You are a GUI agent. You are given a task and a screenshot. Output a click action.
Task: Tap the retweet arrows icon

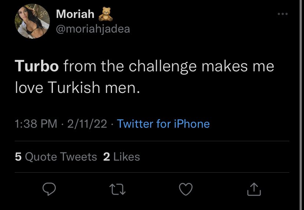pos(117,189)
